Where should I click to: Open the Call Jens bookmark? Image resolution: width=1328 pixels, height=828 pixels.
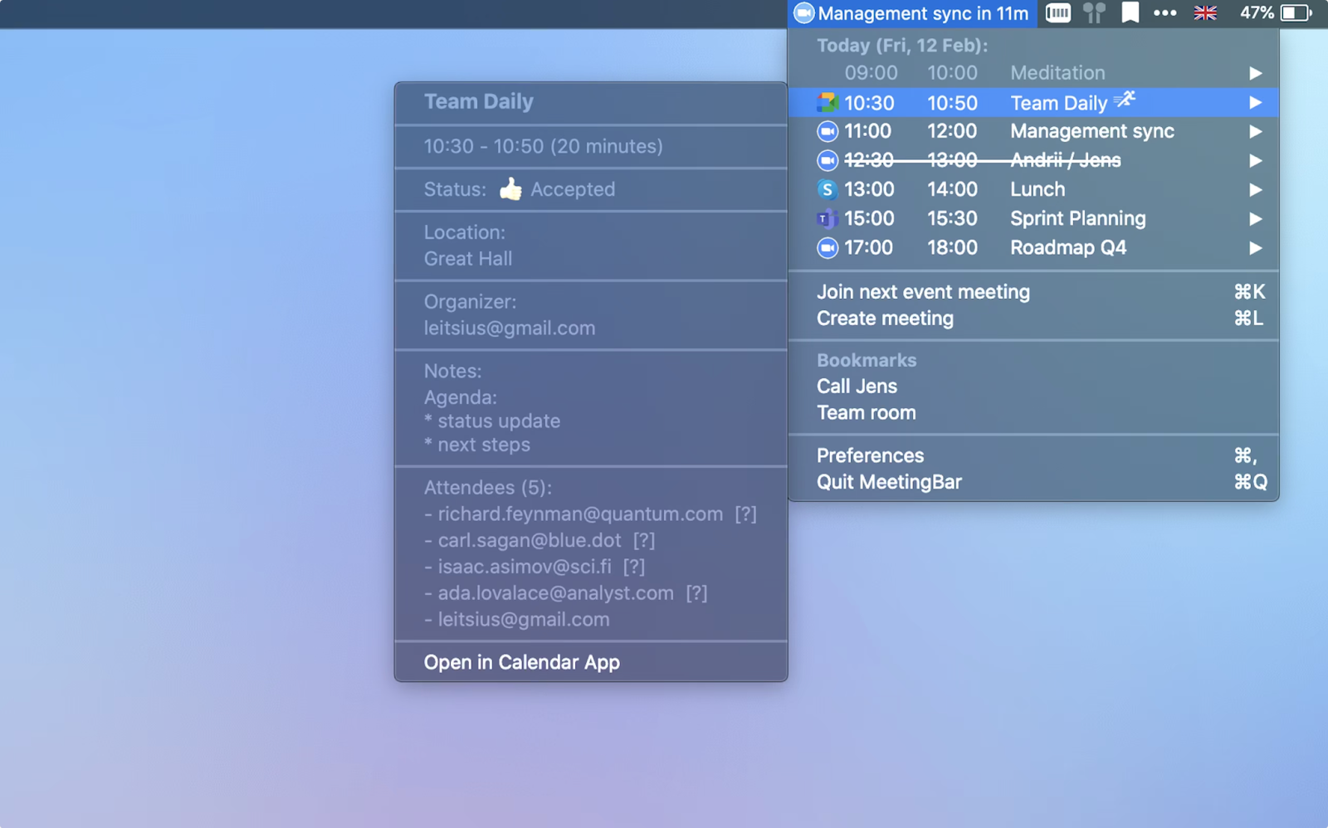coord(1033,387)
